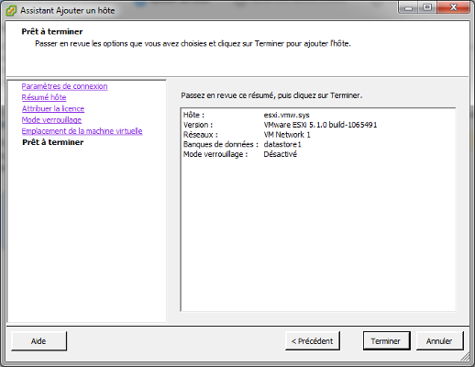Go back with the Précédent button
The image size is (475, 367).
tap(313, 340)
